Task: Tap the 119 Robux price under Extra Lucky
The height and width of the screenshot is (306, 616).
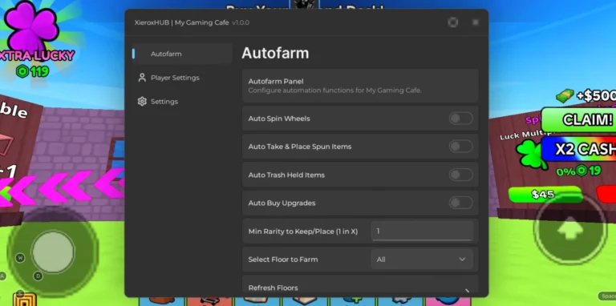Action: [x=33, y=71]
